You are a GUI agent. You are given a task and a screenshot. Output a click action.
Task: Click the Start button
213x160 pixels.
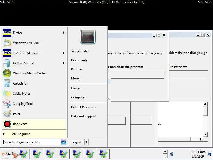[8, 154]
